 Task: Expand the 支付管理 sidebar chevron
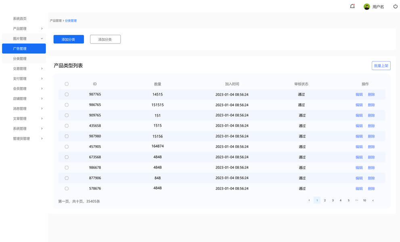click(42, 79)
